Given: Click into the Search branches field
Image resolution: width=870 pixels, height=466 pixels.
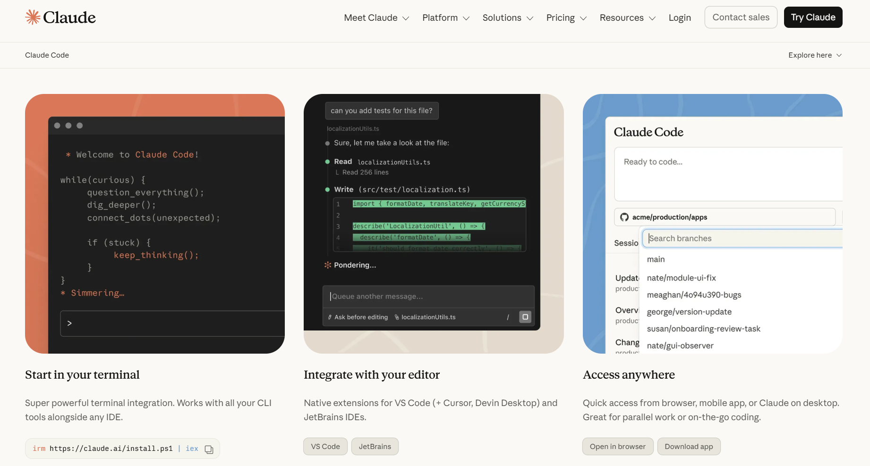Looking at the screenshot, I should (742, 238).
